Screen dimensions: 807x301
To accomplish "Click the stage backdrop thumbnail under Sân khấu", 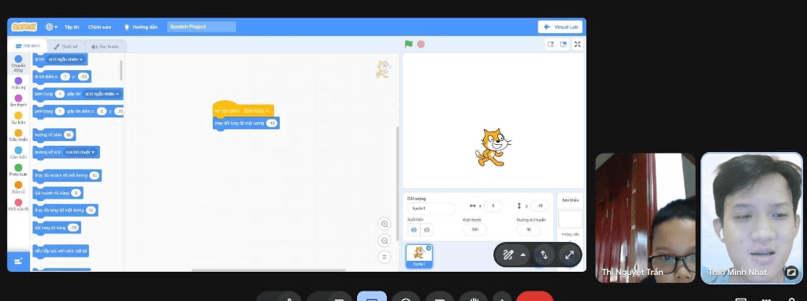I will point(571,219).
